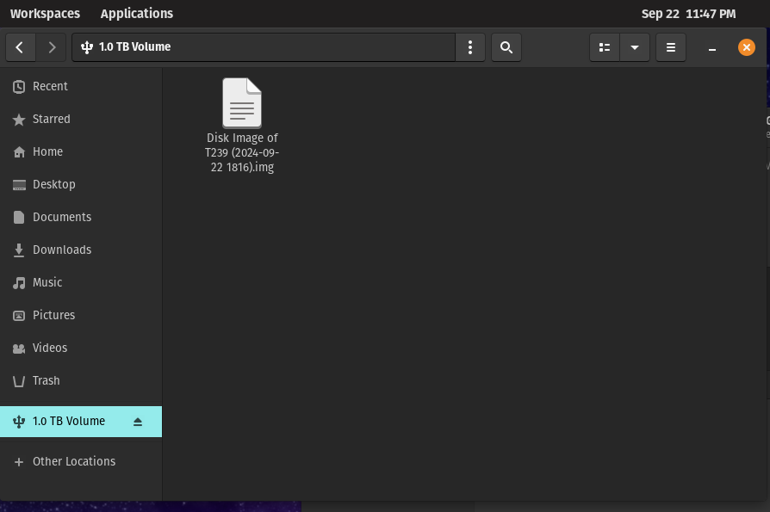This screenshot has width=770, height=512.
Task: Click the date and time clock
Action: (688, 14)
